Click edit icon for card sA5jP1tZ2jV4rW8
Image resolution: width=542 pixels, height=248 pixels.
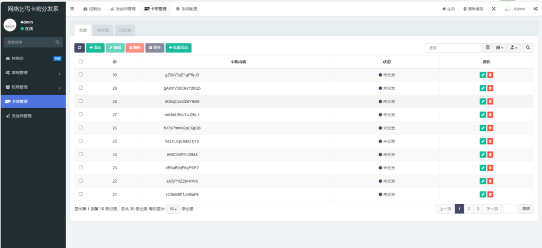tap(483, 181)
